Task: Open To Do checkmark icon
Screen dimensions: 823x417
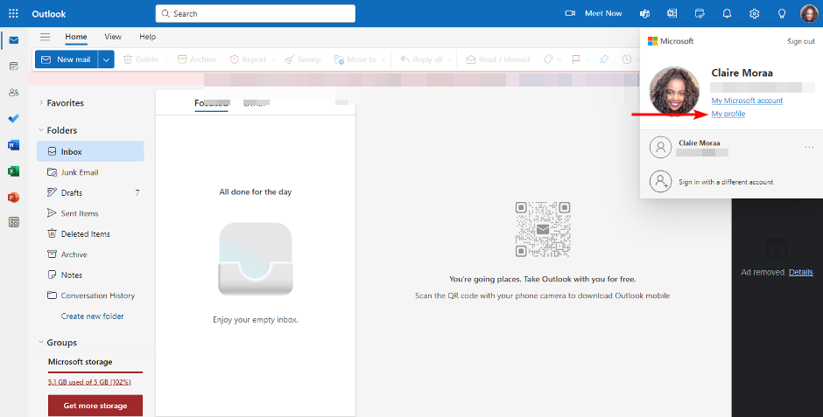Action: click(14, 118)
